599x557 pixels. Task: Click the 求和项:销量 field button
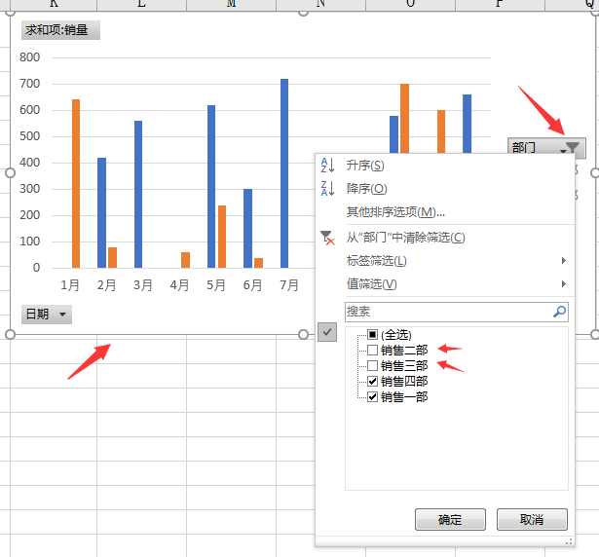pos(60,30)
